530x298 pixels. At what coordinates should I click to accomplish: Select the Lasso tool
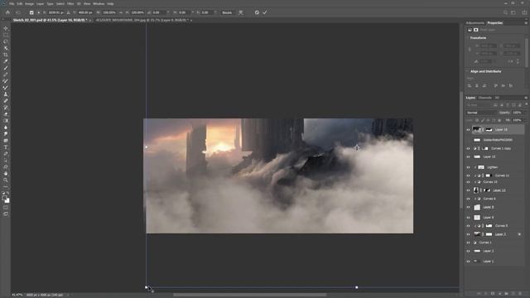(x=6, y=41)
